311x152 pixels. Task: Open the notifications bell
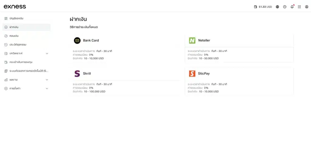(x=292, y=7)
